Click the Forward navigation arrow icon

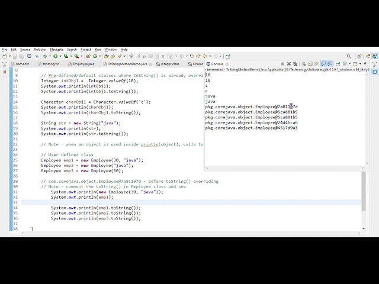216,56
